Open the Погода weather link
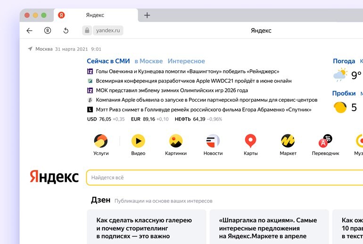This screenshot has width=363, height=244. click(344, 61)
